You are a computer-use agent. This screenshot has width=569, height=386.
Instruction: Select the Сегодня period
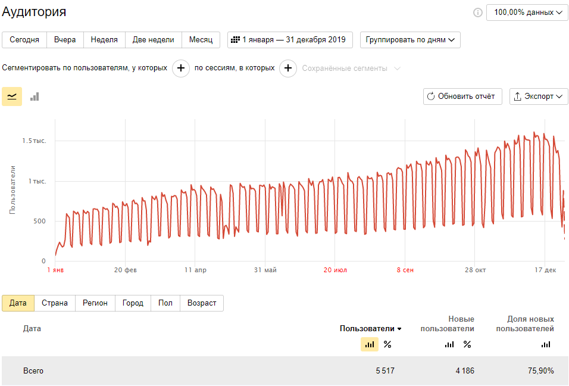tap(24, 40)
